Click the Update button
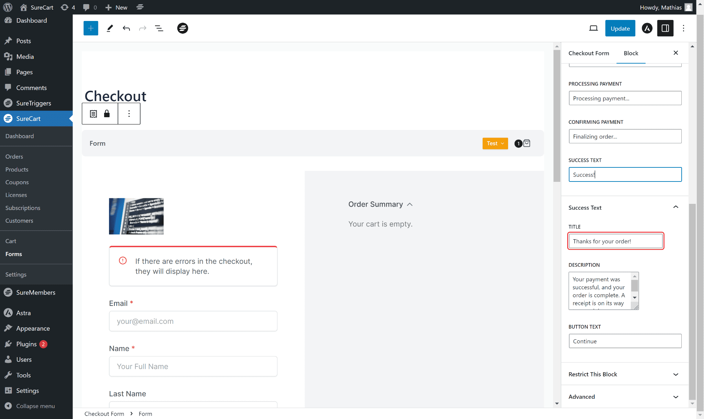Screen dimensions: 704x419 point(620,29)
